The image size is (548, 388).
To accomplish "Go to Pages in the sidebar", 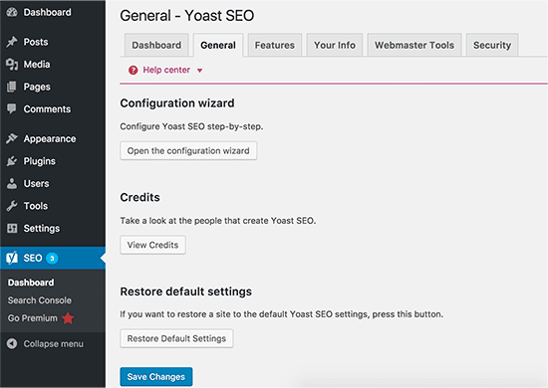I will [37, 87].
